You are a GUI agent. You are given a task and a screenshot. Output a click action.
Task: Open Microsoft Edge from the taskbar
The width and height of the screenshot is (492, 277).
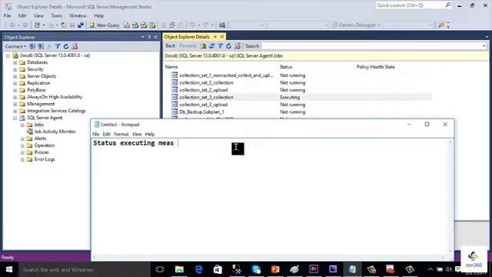coord(198,269)
